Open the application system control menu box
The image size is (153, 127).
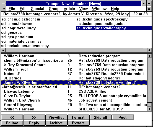tap(4, 4)
